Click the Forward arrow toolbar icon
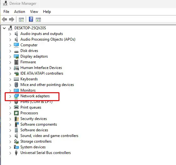This screenshot has width=176, height=165. pos(12,20)
